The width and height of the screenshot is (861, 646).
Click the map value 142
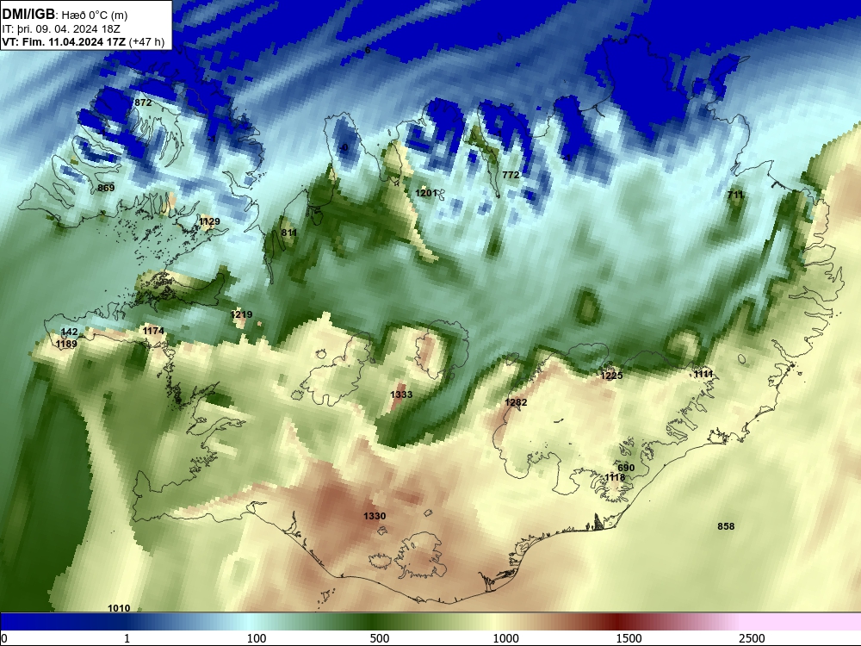pos(69,332)
